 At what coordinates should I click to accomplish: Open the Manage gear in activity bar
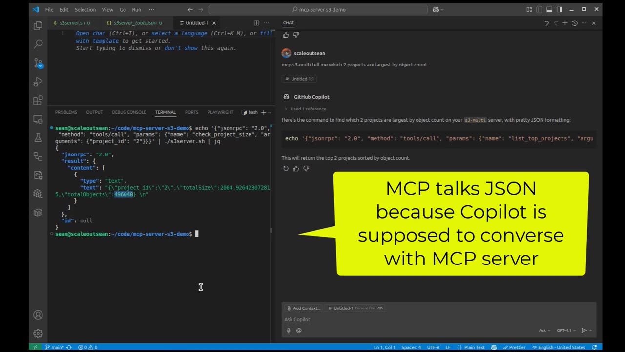point(38,334)
